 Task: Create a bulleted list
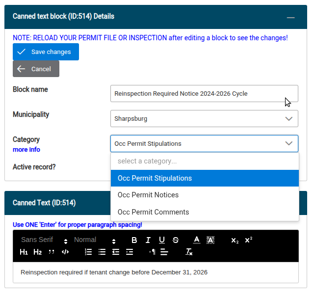click(102, 252)
